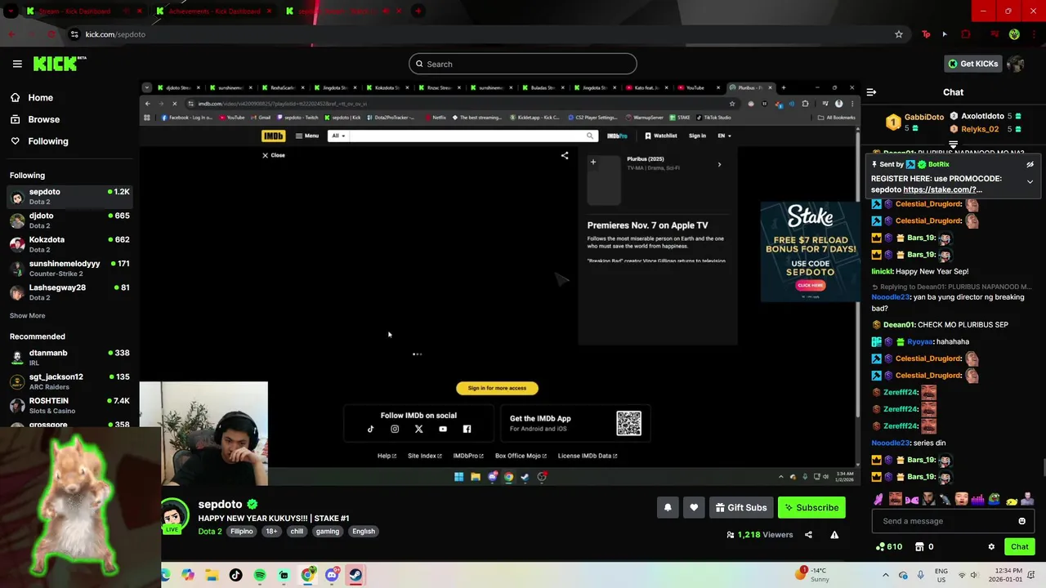Open chat settings gear icon
The height and width of the screenshot is (588, 1046).
[991, 546]
